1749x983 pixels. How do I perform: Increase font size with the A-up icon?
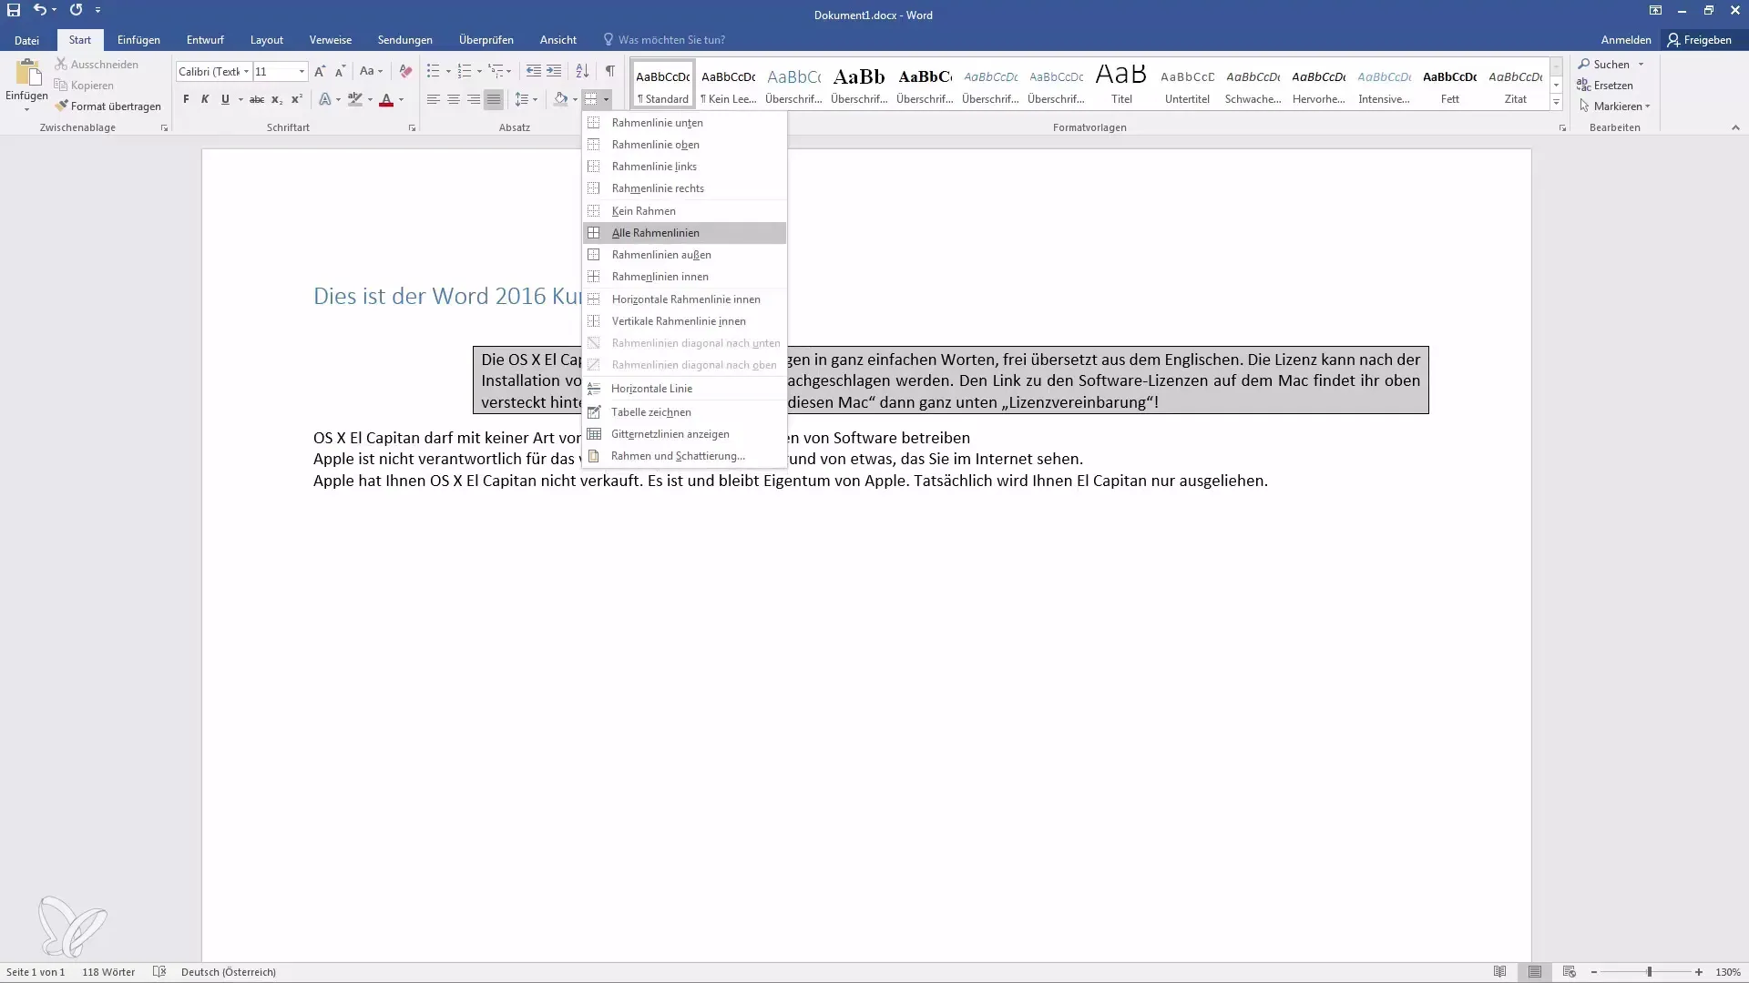coord(320,71)
